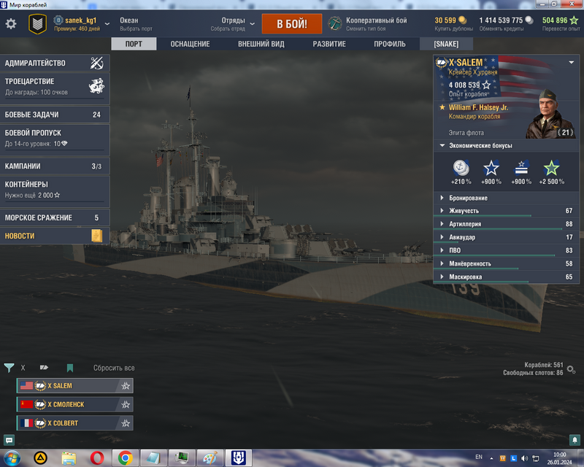Click commander William F. Halsey Jr. portrait
Screen dimensions: 584x467
point(550,115)
